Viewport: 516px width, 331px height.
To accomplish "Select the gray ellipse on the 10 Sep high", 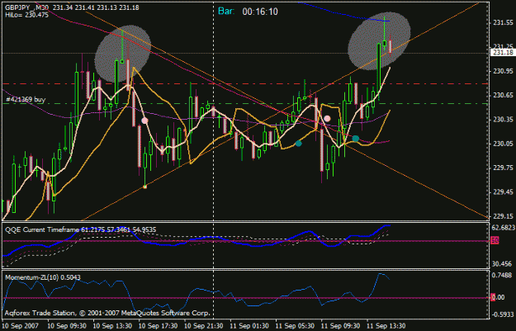I will click(123, 54).
